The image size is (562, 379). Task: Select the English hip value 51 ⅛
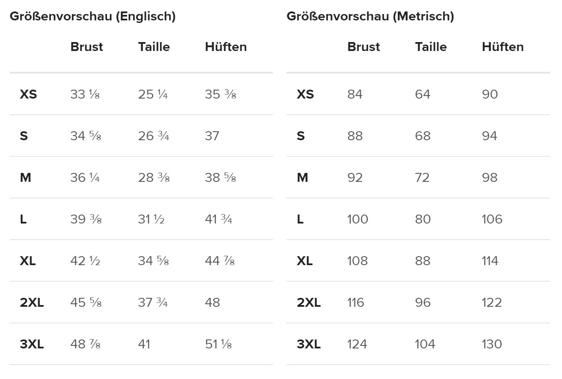pos(219,344)
